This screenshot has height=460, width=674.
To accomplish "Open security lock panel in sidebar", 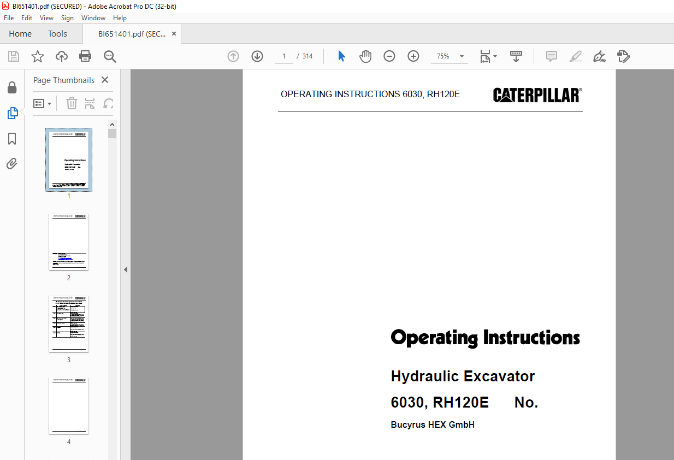I will [x=12, y=87].
